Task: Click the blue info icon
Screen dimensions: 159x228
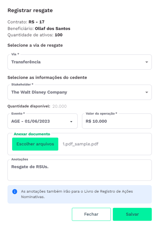Action: (x=14, y=191)
